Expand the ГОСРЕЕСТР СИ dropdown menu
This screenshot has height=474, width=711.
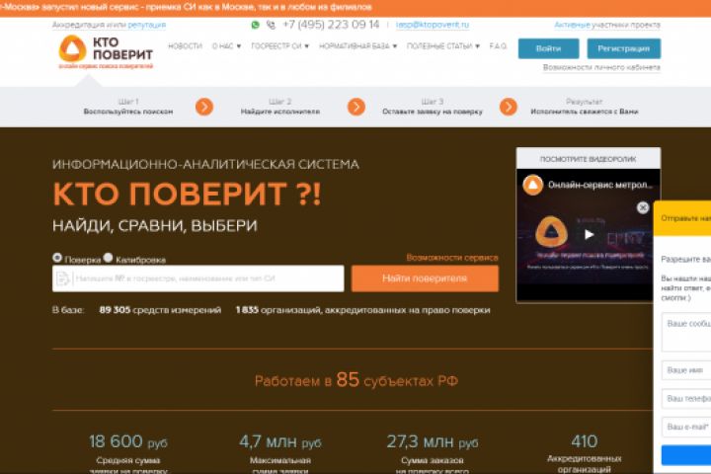point(279,46)
